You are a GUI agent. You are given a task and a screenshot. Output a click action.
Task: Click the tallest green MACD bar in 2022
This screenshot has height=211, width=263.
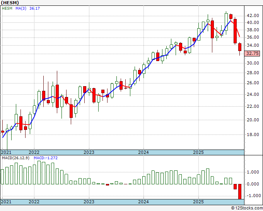click(39, 173)
